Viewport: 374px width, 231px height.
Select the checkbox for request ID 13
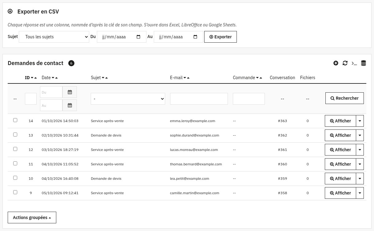[15, 135]
